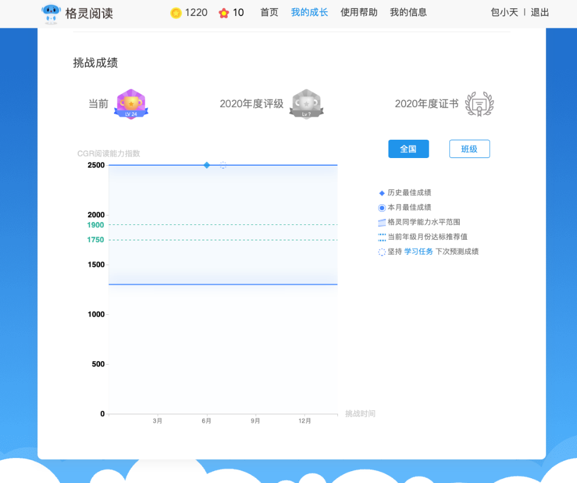
Task: Click the user name 包小天
Action: (x=504, y=12)
